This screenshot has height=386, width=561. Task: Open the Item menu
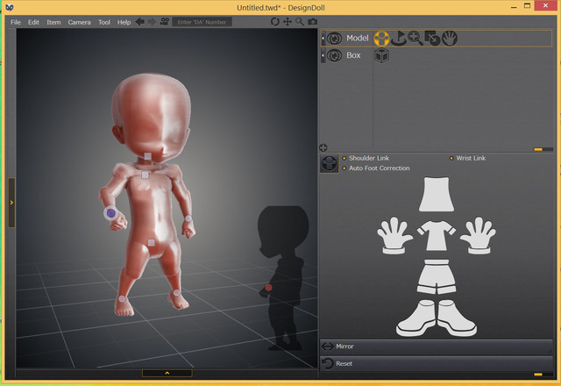coord(53,22)
